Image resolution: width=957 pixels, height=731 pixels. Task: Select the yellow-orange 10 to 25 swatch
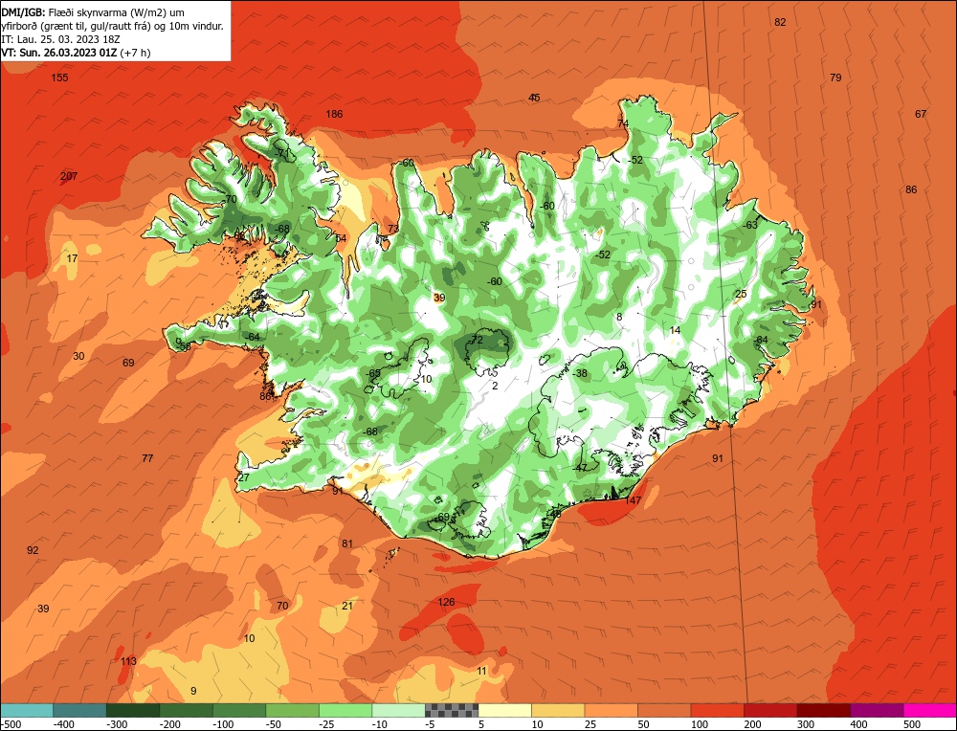[557, 710]
